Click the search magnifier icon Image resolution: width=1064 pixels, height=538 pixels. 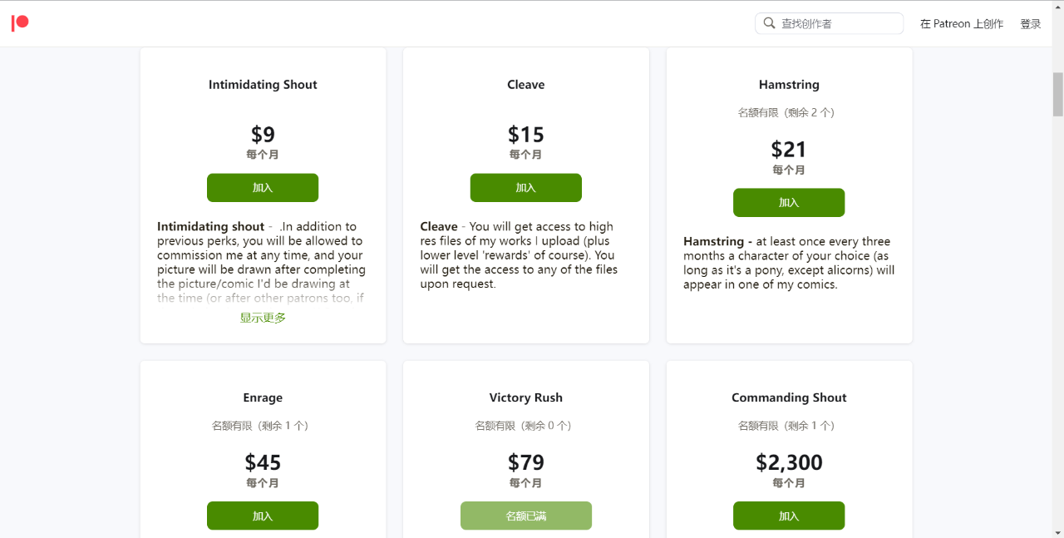tap(769, 23)
